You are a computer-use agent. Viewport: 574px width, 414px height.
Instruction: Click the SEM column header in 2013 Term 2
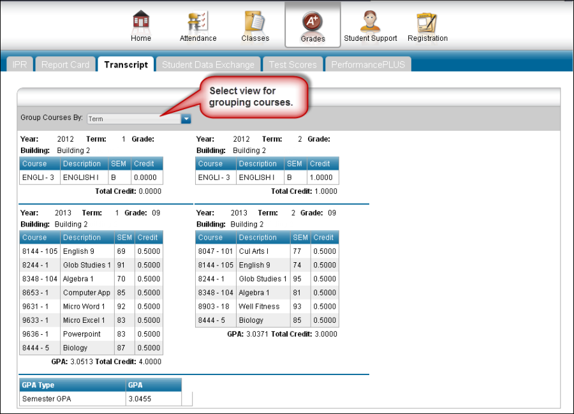300,237
